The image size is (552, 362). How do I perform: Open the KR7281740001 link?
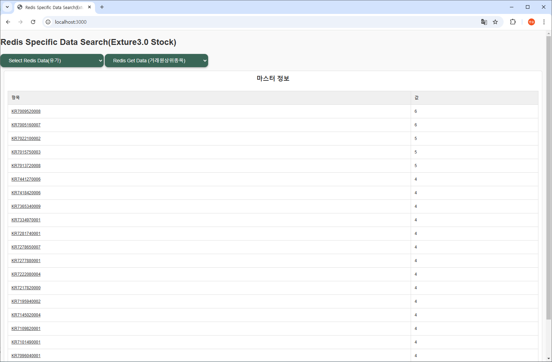[x=26, y=234]
